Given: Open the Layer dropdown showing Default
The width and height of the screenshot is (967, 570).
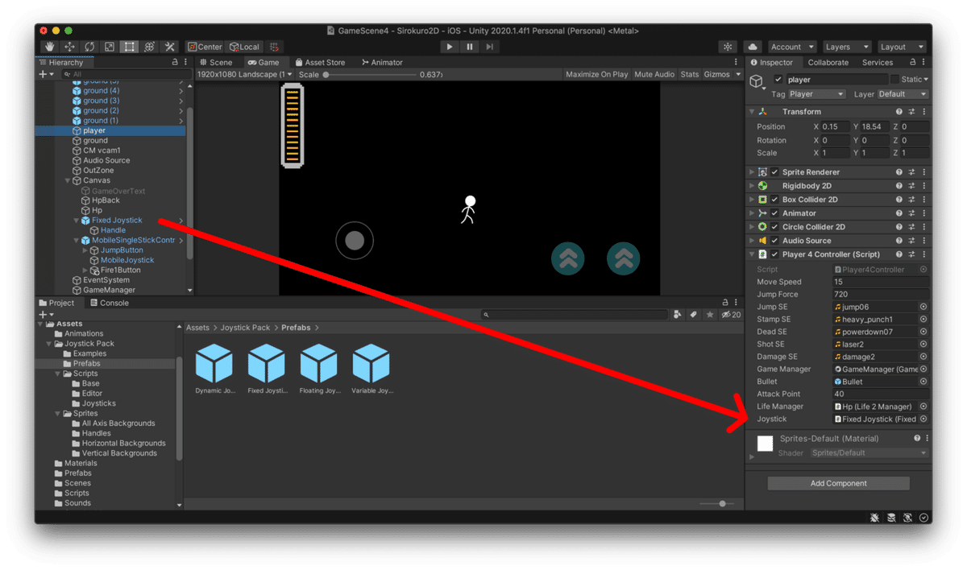Looking at the screenshot, I should [x=903, y=94].
